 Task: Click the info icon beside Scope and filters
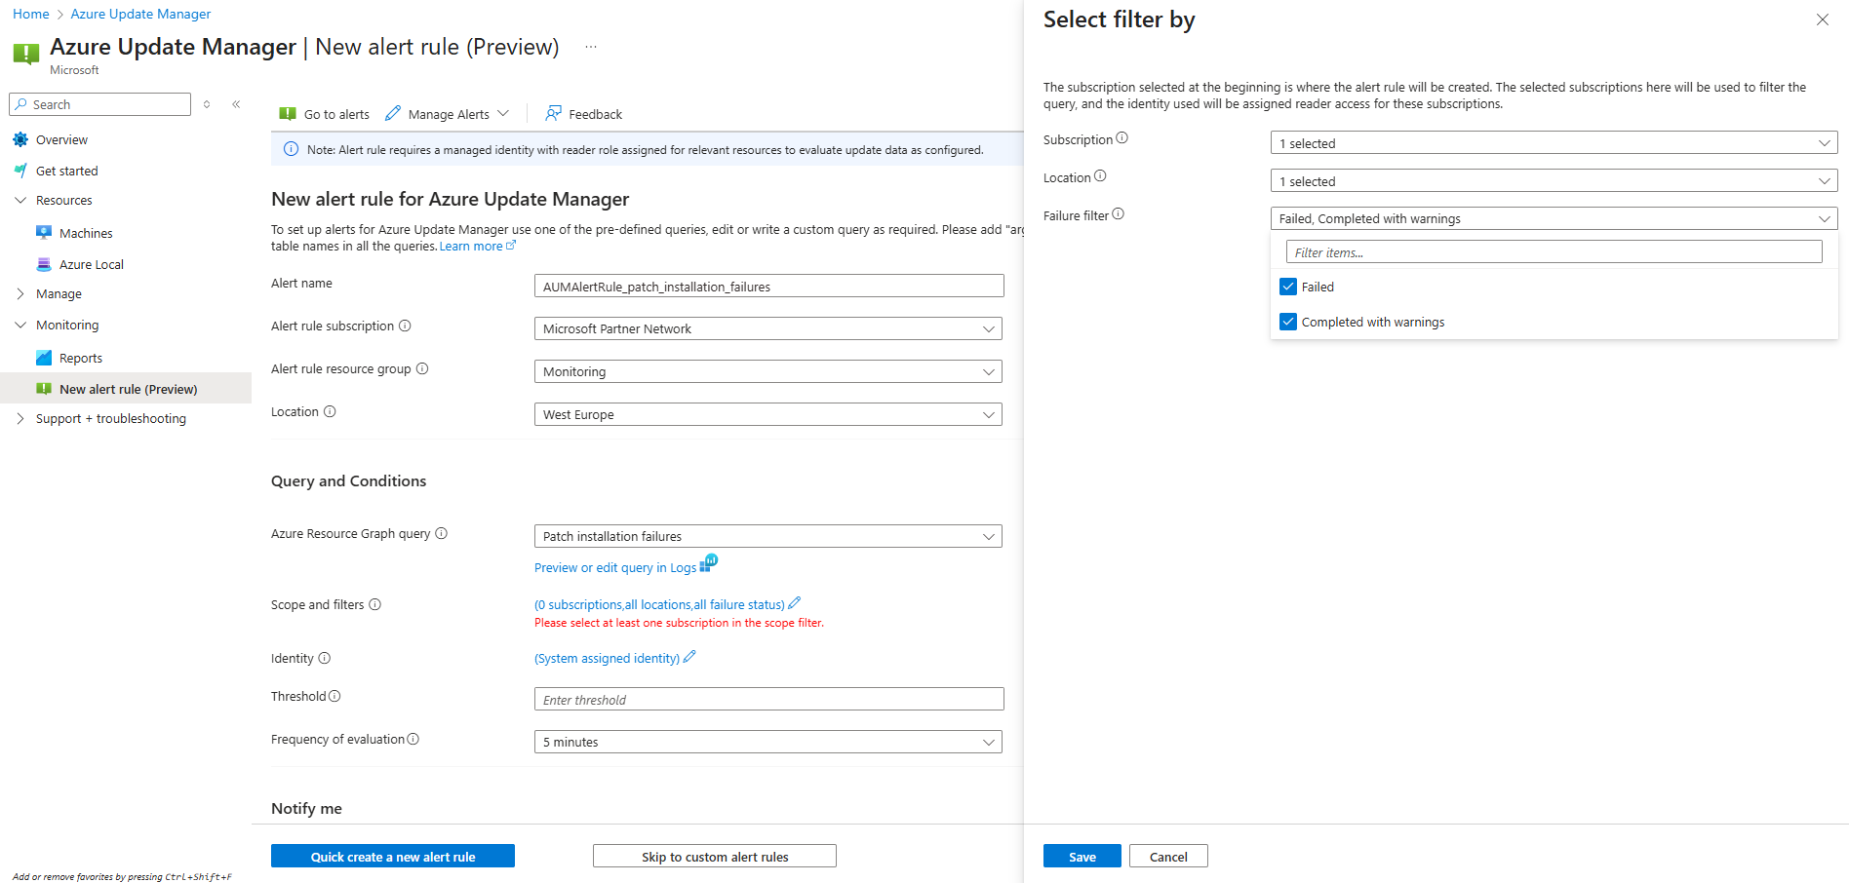pos(374,604)
